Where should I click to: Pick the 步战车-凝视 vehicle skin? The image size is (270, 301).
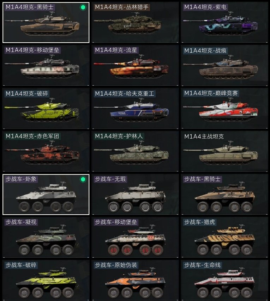(x=46, y=238)
